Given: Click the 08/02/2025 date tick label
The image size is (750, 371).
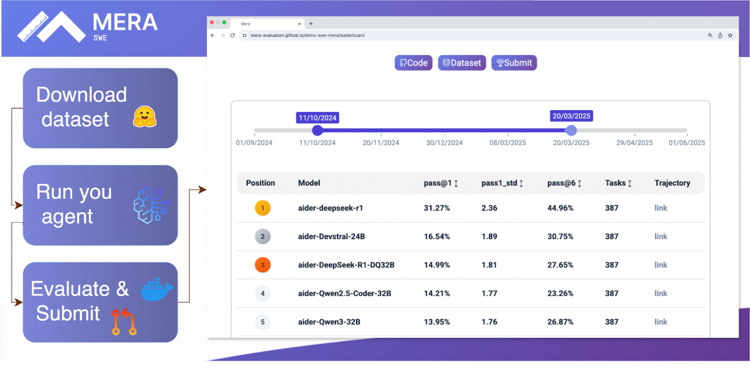Looking at the screenshot, I should pos(508,143).
